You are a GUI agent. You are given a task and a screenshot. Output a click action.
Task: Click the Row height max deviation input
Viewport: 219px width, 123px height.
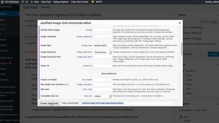tap(102, 84)
